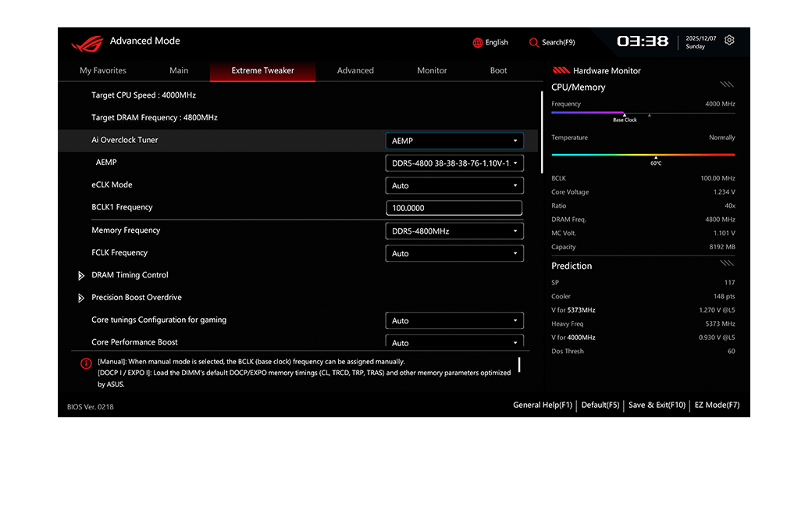Open the Memory Frequency dropdown
812x522 pixels.
[x=454, y=231]
